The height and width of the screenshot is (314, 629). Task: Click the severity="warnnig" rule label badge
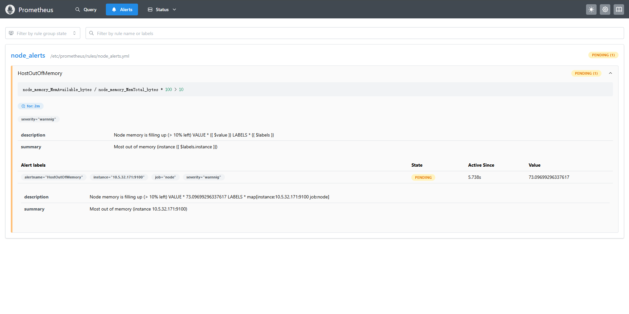click(39, 119)
